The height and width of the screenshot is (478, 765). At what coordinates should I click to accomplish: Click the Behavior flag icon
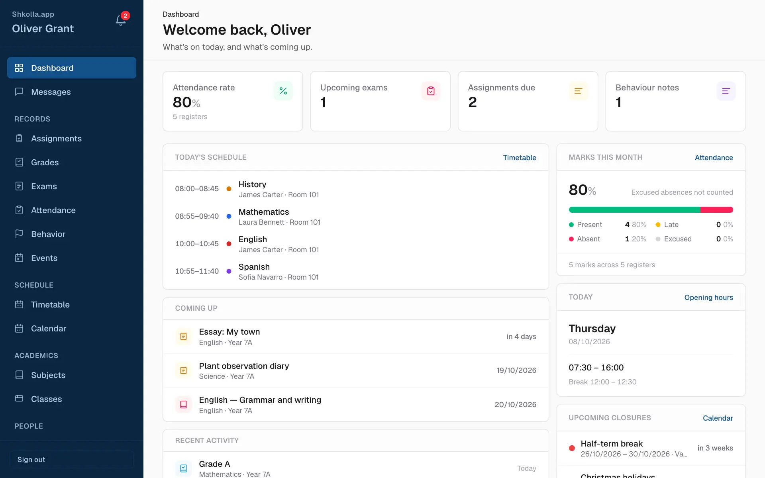(x=19, y=234)
